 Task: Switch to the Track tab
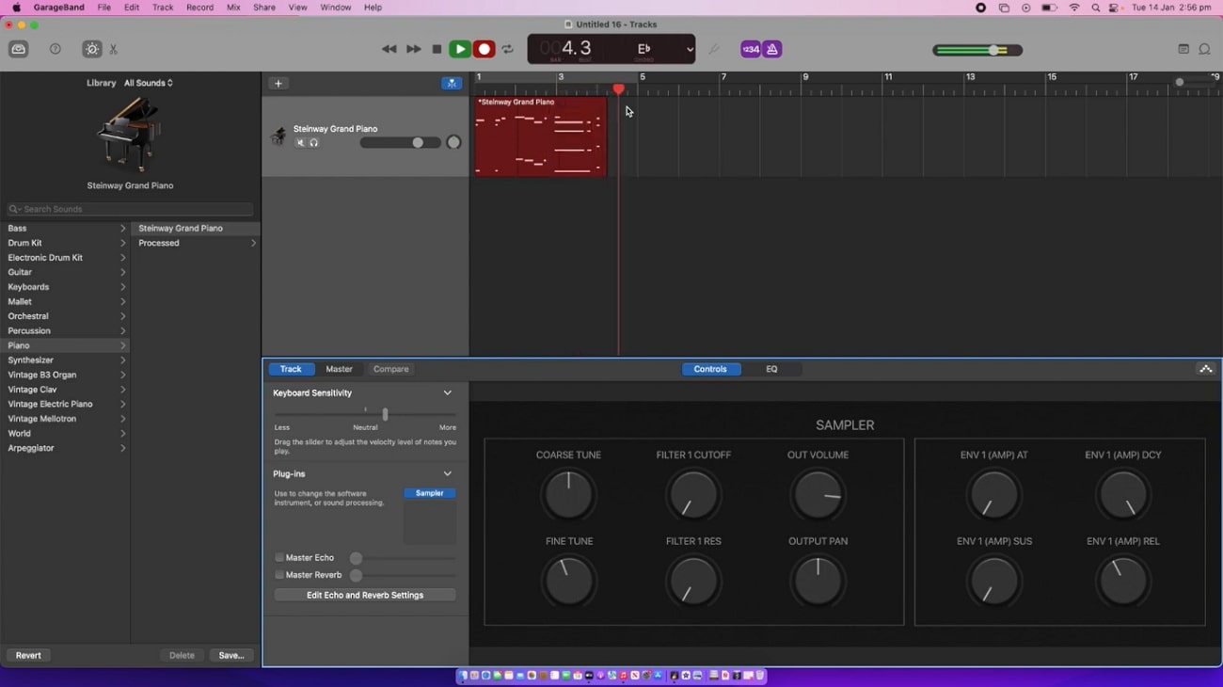click(291, 370)
